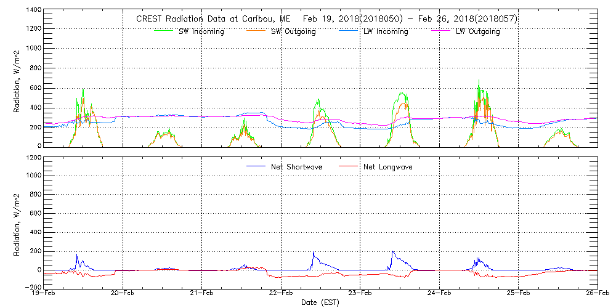Select the 20-Feb date tick label
This screenshot has height=308, width=616.
(x=123, y=294)
